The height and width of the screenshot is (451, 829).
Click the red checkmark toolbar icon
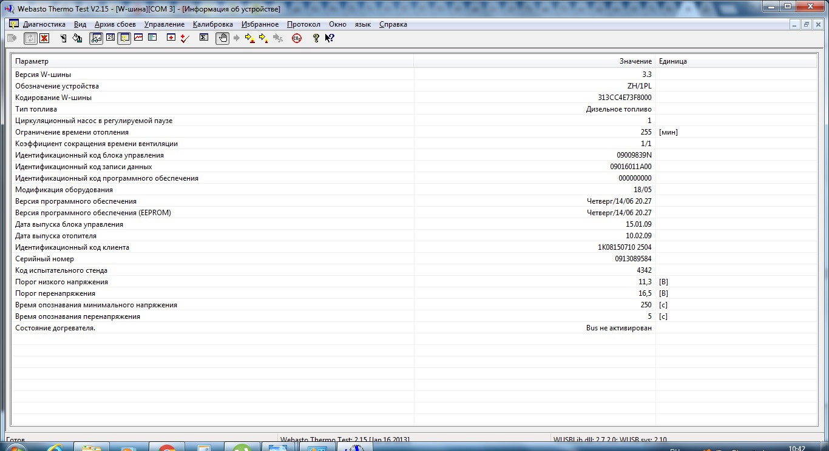click(185, 38)
